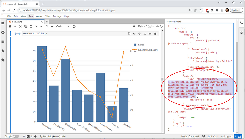Open the atoti sidebar panel
This screenshot has width=245, height=139.
click(x=3, y=51)
